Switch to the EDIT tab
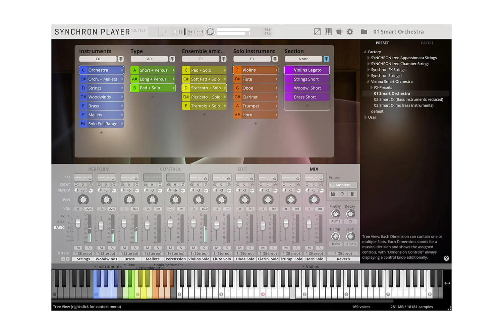This screenshot has height=335, width=503. click(242, 169)
